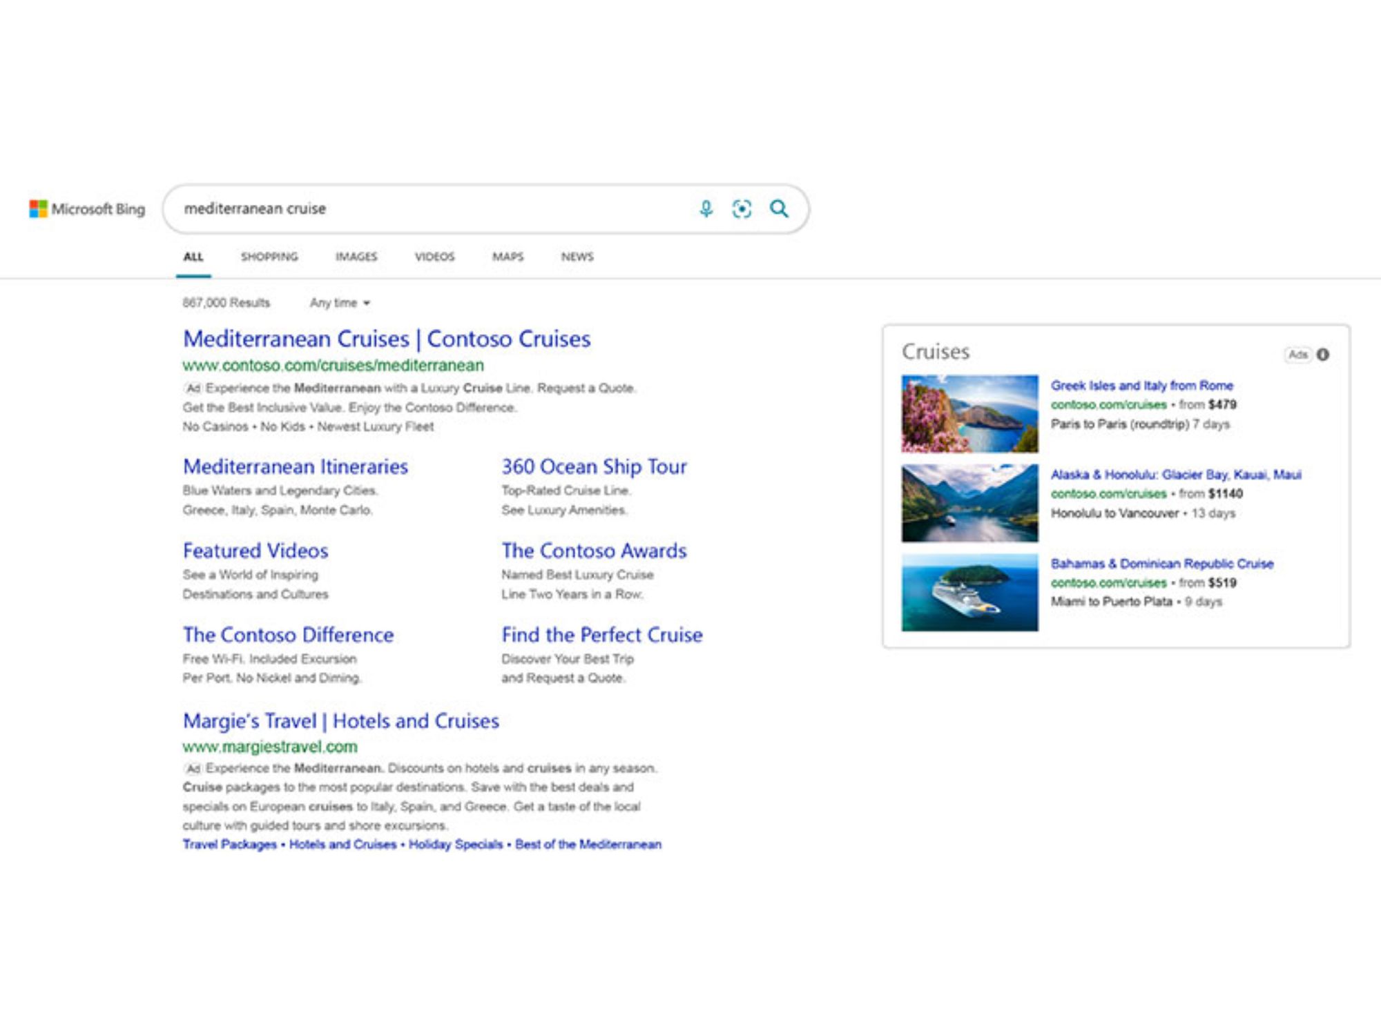
Task: Click the www.margiestravel.com URL
Action: (x=270, y=747)
